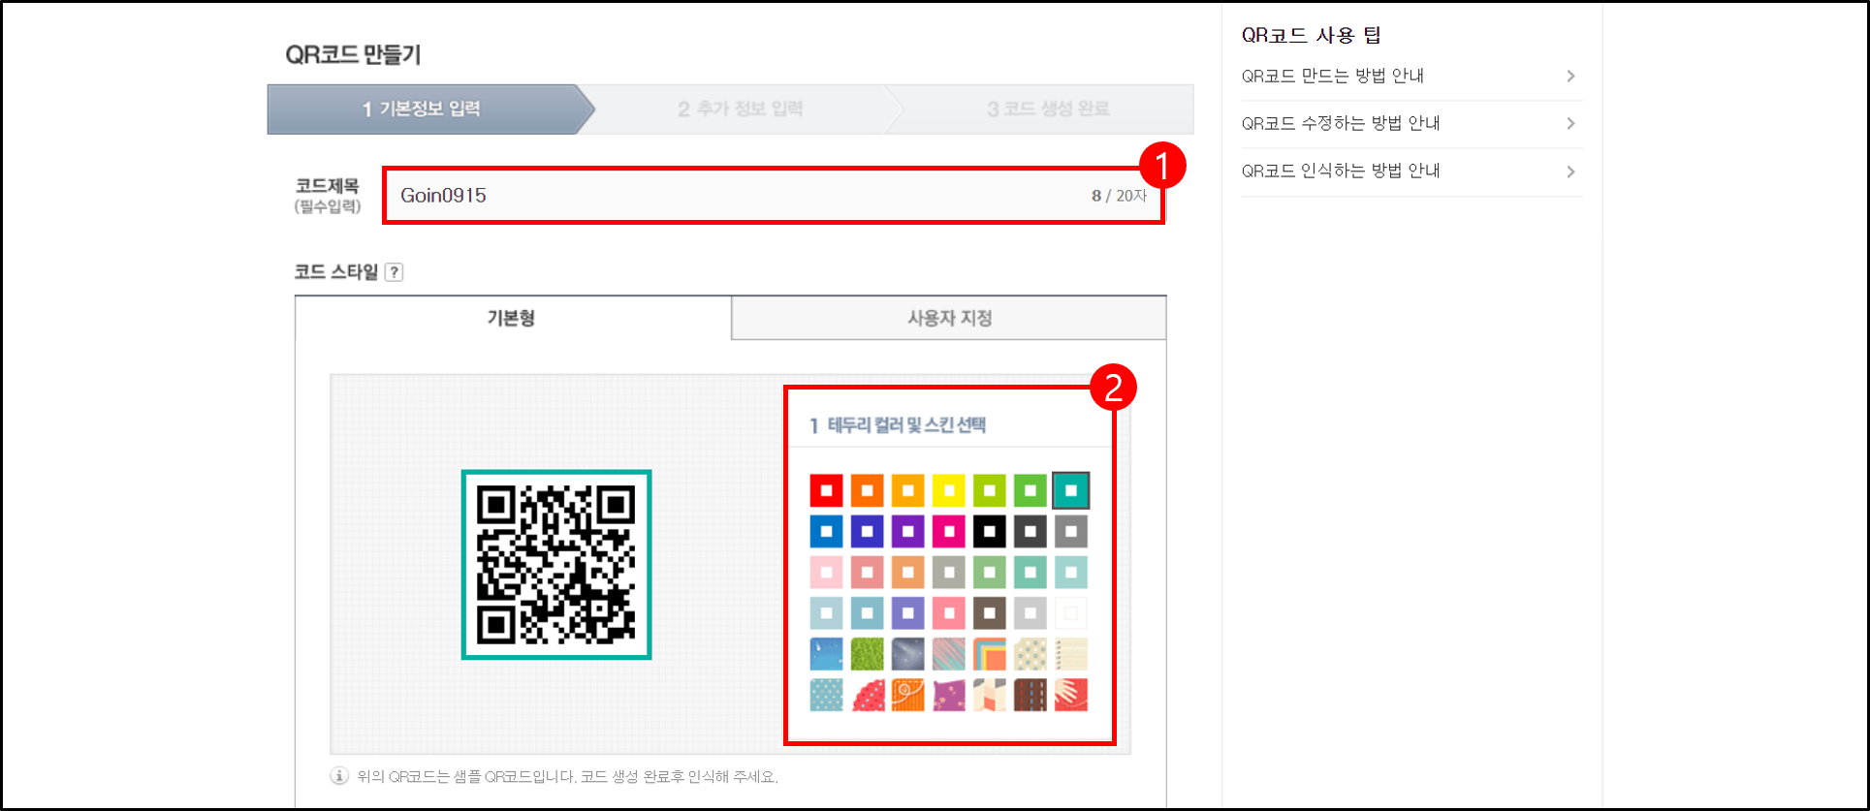Expand chevron beside QR코드 인식하는 방법 안내
The height and width of the screenshot is (811, 1870).
tap(1570, 172)
